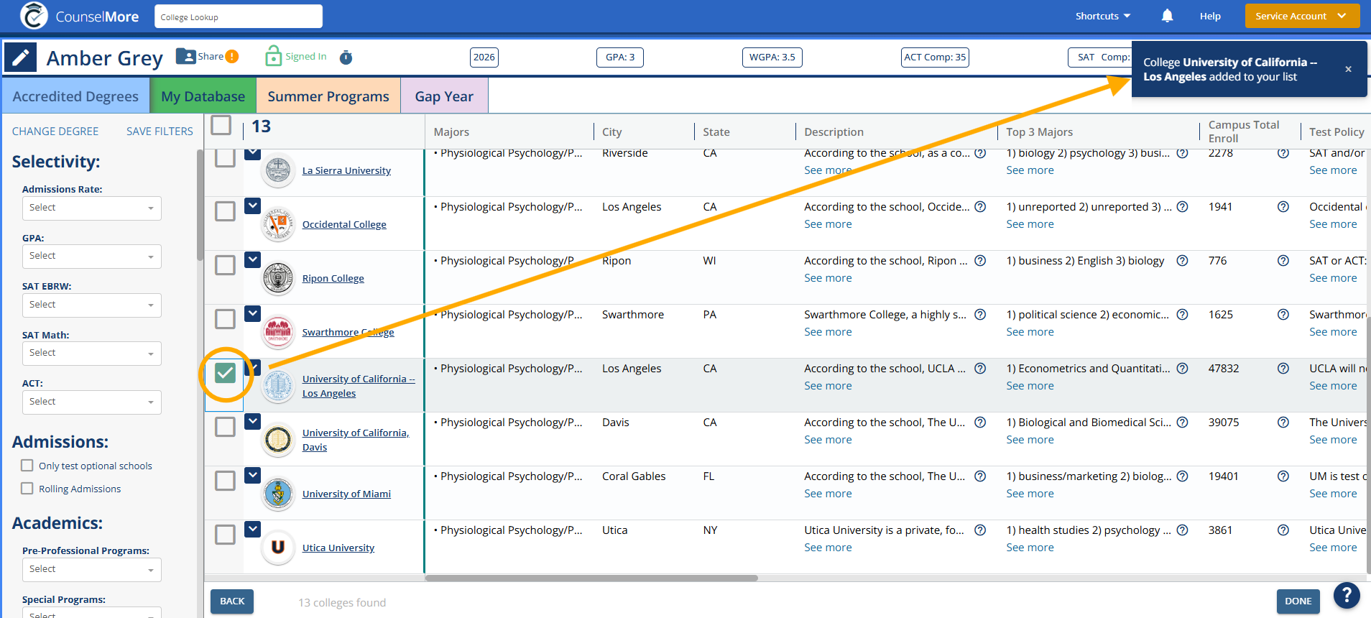This screenshot has height=618, width=1371.
Task: Enable Only test optional schools
Action: pos(27,465)
